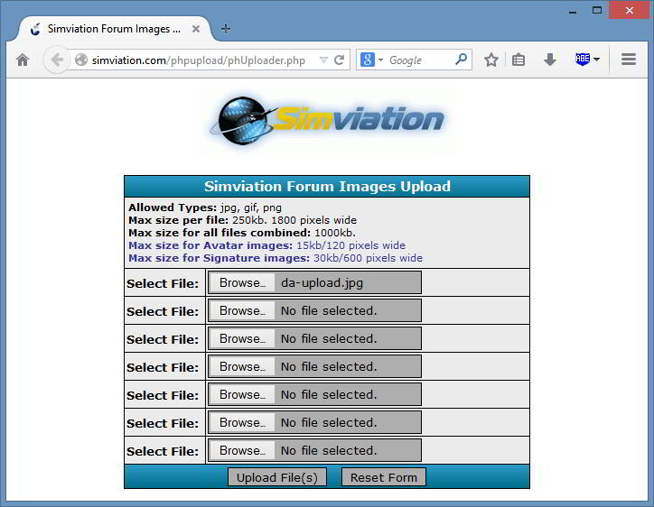
Task: Select the Simviation Forum Images tab
Action: click(x=107, y=29)
